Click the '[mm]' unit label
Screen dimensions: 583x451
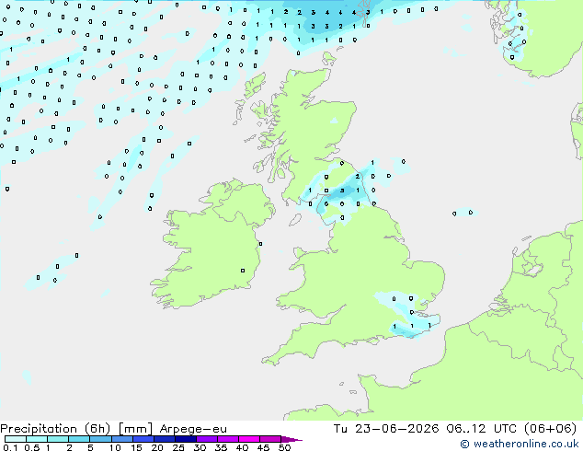click(x=135, y=429)
